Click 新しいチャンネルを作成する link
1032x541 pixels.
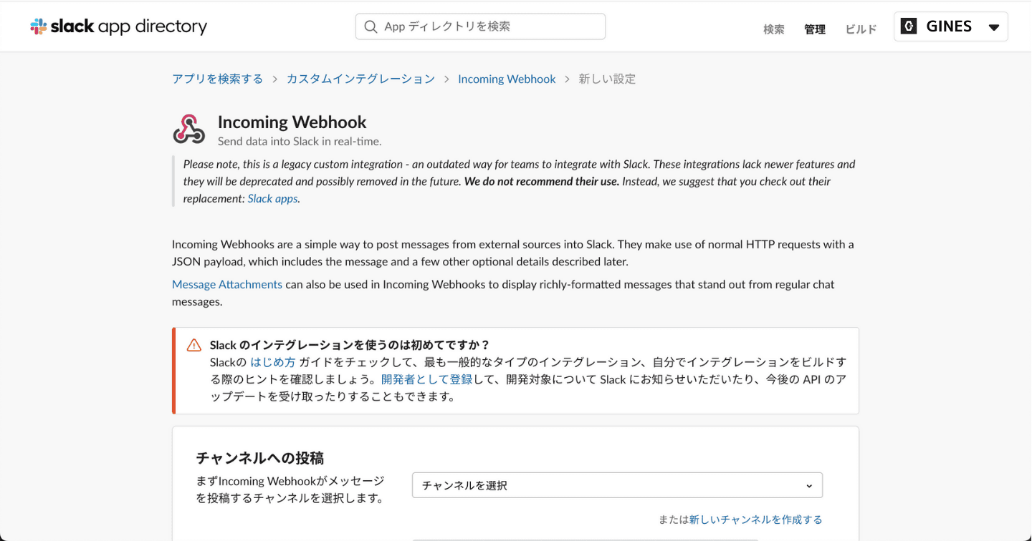(x=755, y=520)
